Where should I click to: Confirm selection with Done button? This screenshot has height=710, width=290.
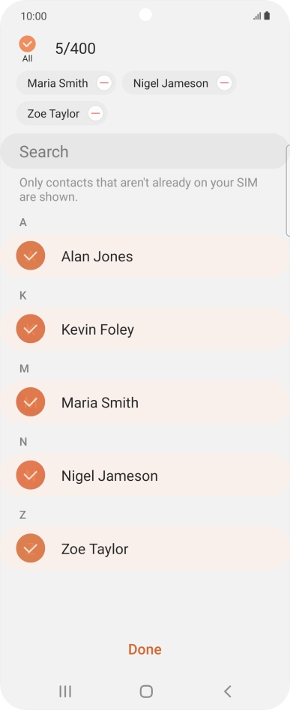point(145,649)
